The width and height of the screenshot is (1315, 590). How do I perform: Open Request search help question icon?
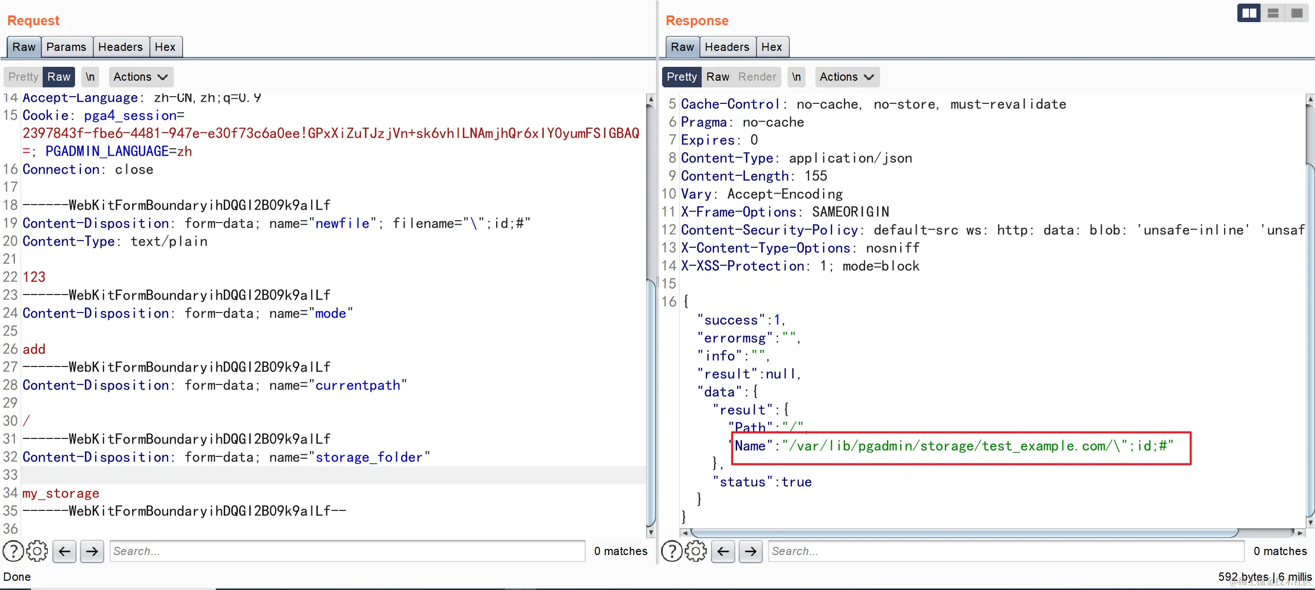13,551
